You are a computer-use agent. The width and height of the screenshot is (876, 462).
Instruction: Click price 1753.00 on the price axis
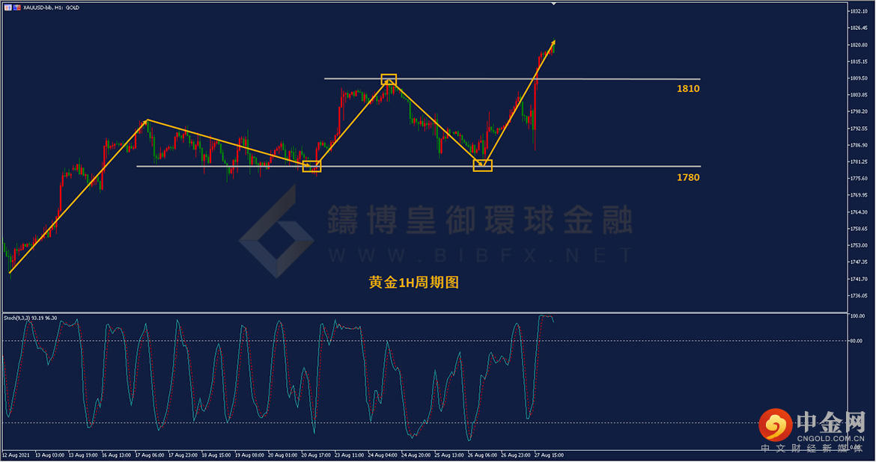tap(858, 245)
